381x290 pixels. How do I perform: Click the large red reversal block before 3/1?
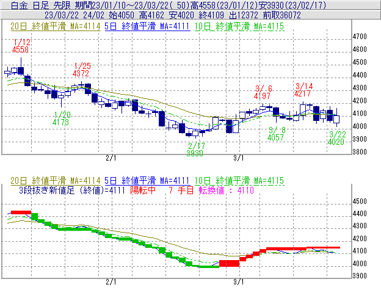(x=230, y=264)
